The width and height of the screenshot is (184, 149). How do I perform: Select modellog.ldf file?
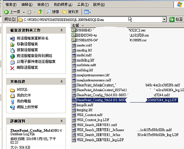[85, 60]
